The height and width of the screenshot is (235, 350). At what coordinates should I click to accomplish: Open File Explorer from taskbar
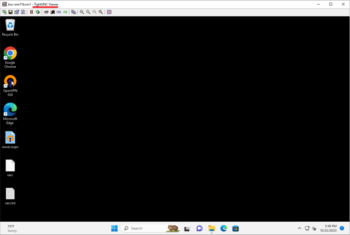point(212,228)
